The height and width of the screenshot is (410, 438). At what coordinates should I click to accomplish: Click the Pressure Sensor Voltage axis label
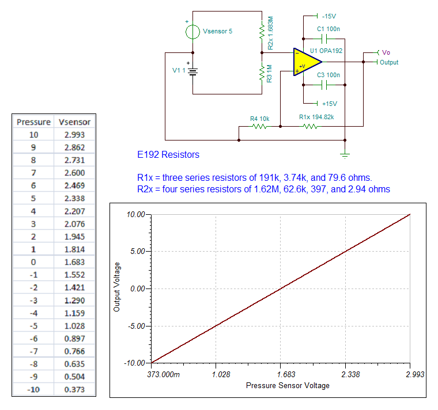(x=288, y=385)
